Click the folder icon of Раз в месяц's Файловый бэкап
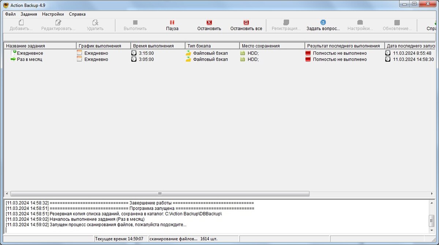This screenshot has height=245, width=439. pos(188,59)
